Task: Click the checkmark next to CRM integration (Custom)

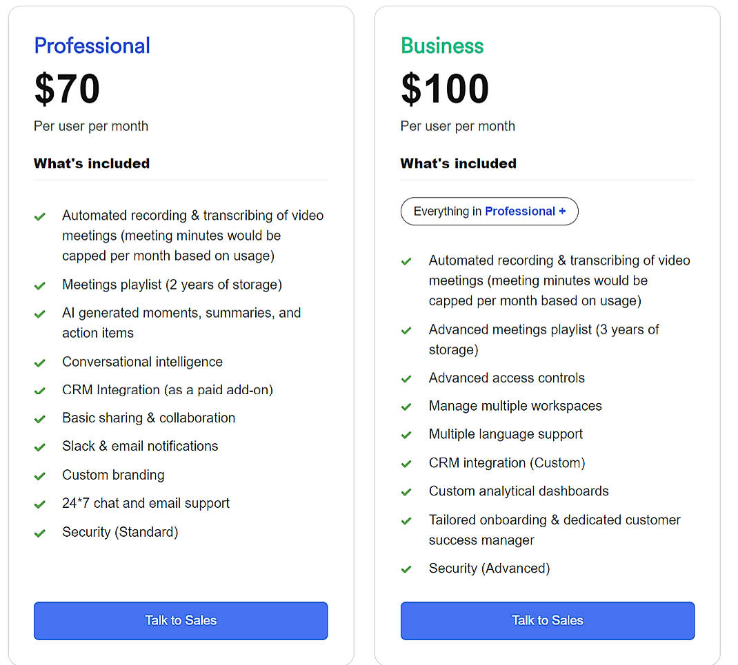Action: pyautogui.click(x=406, y=463)
